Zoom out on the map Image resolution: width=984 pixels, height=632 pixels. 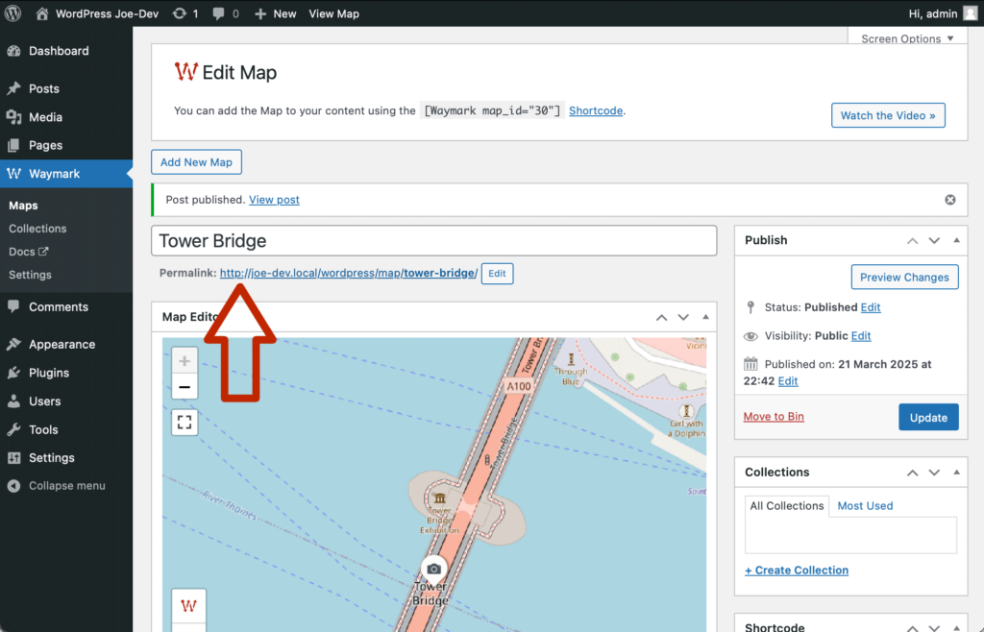pyautogui.click(x=184, y=388)
